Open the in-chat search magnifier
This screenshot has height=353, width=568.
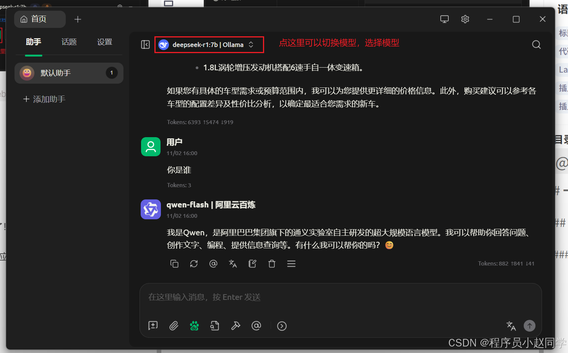(x=536, y=44)
